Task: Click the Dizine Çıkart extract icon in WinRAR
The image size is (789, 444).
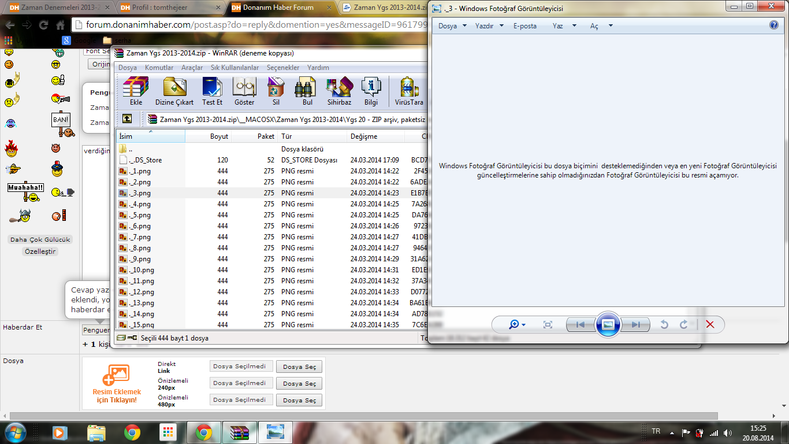Action: click(x=174, y=91)
